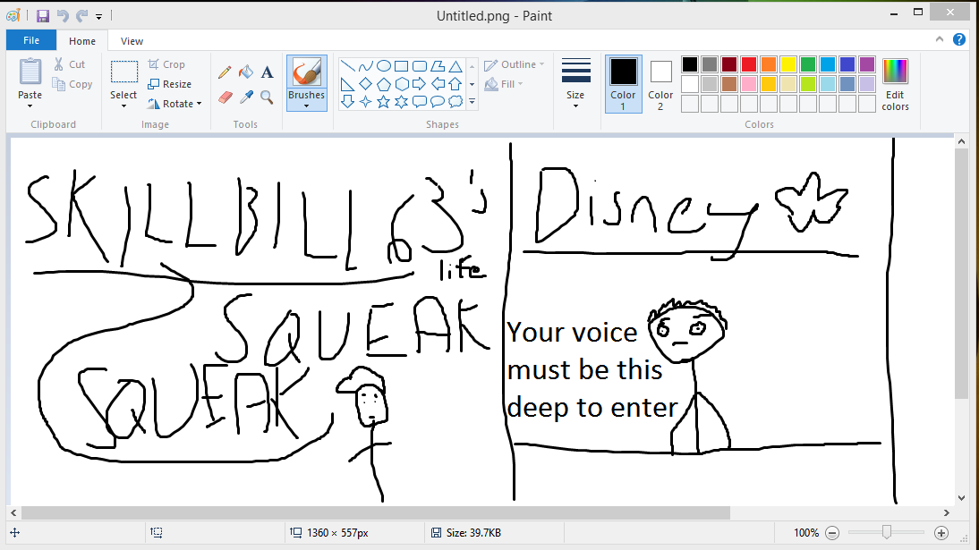The image size is (979, 550).
Task: Open the Paint Help icon
Action: point(959,39)
